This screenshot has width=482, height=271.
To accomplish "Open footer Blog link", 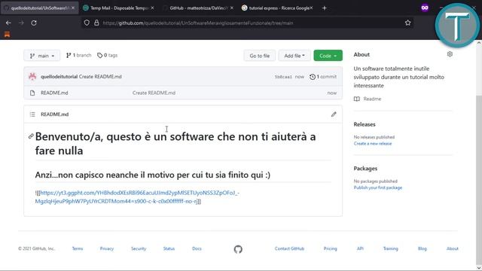I will [x=422, y=248].
